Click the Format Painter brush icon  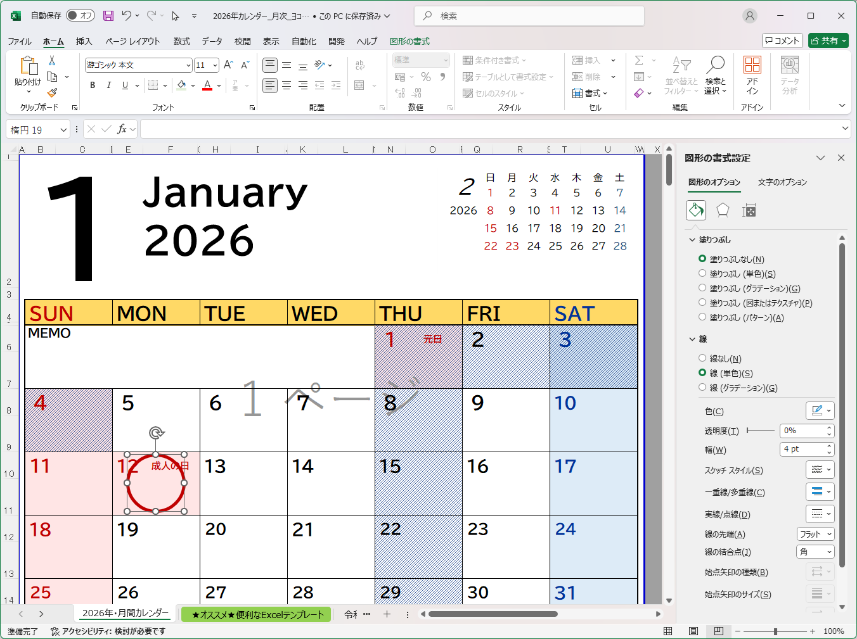coord(52,93)
